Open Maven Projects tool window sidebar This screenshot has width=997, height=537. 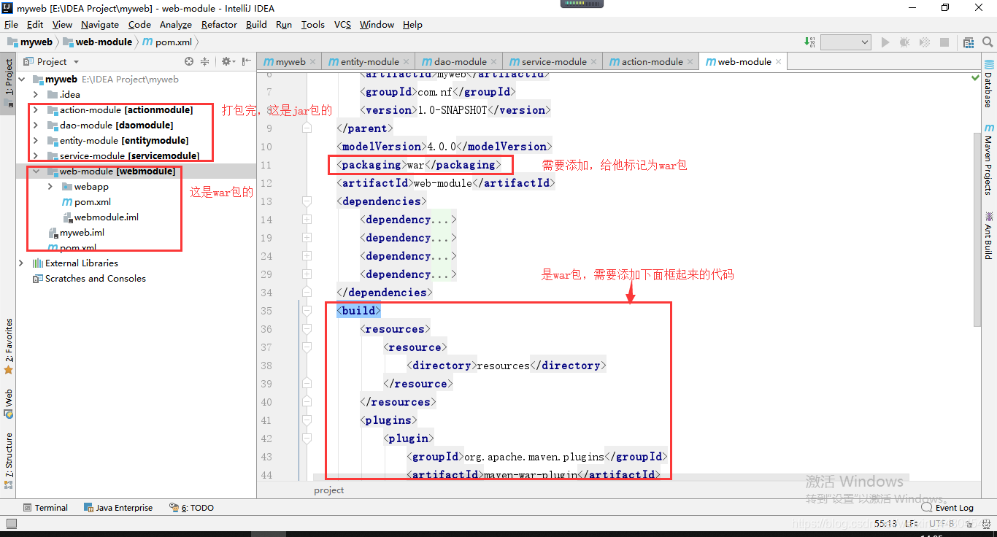coord(988,160)
